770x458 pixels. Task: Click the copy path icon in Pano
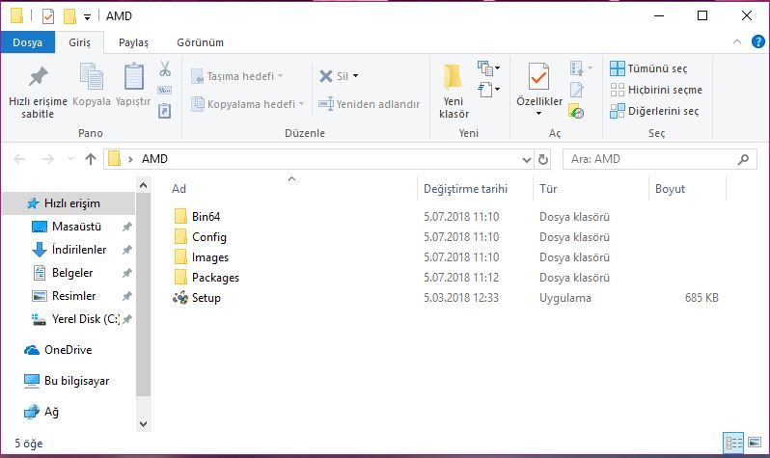pyautogui.click(x=164, y=91)
